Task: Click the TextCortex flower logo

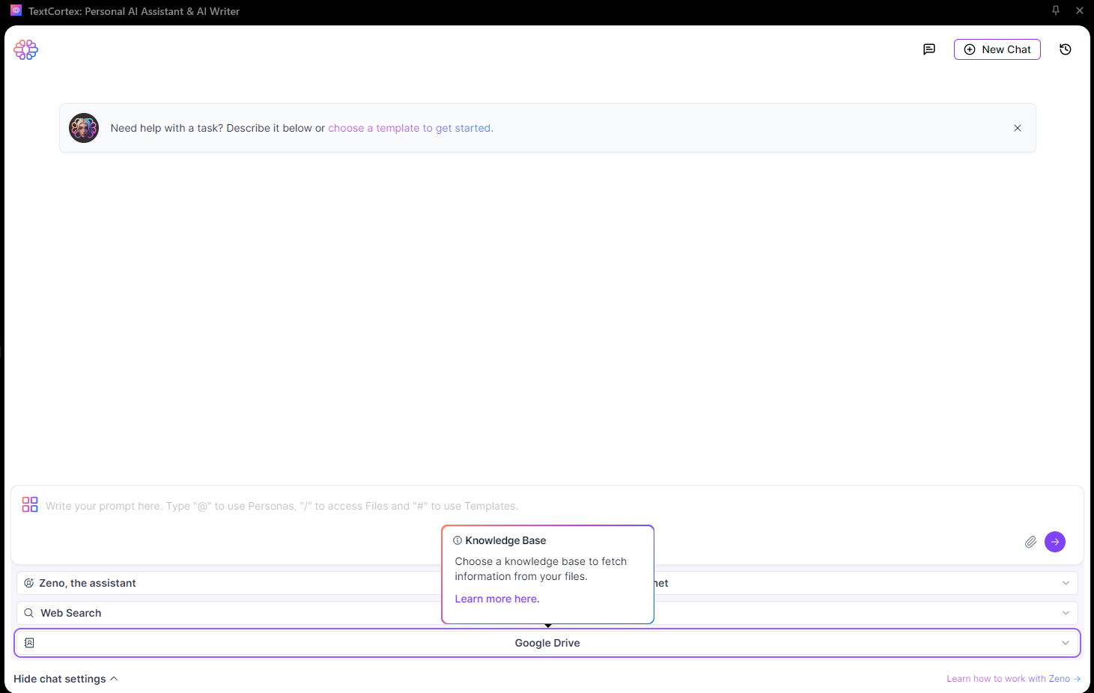Action: [x=25, y=49]
